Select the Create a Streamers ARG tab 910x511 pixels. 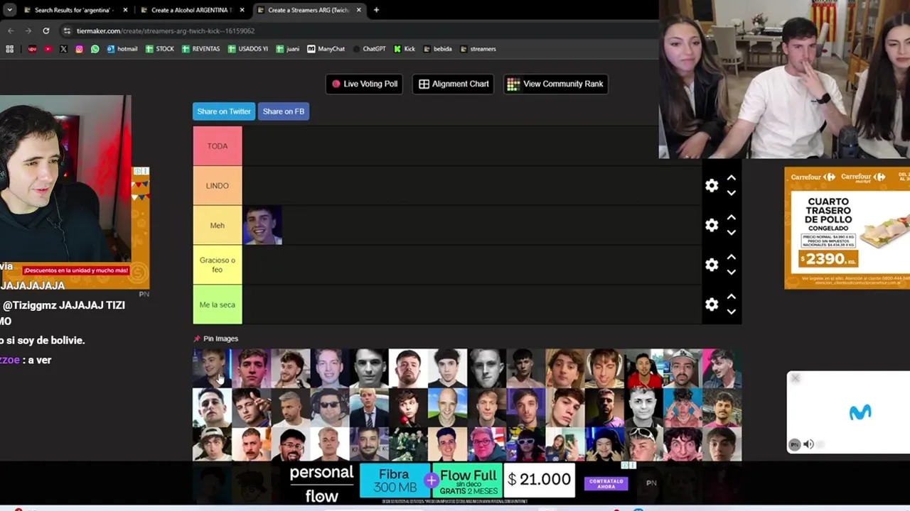(309, 10)
